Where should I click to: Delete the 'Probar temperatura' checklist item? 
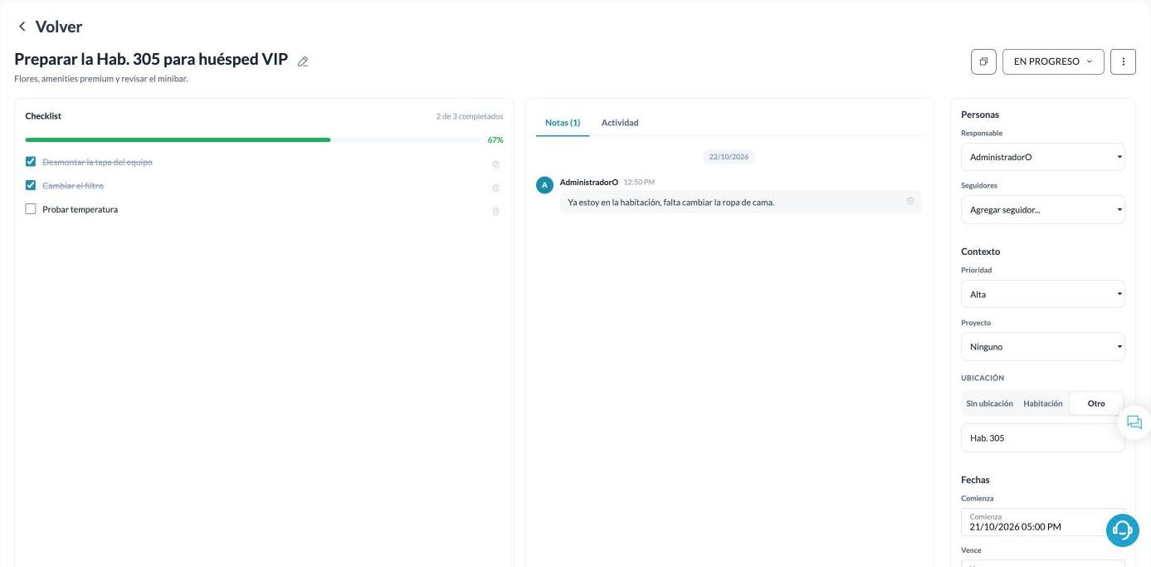496,211
